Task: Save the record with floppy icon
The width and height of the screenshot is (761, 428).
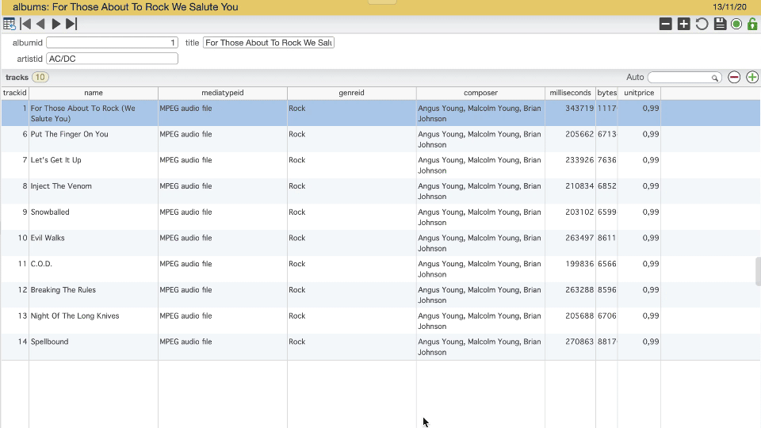Action: click(720, 24)
